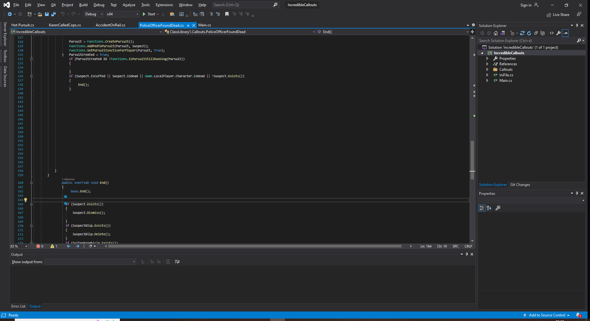
Task: Click Add to Source Control
Action: [x=547, y=315]
